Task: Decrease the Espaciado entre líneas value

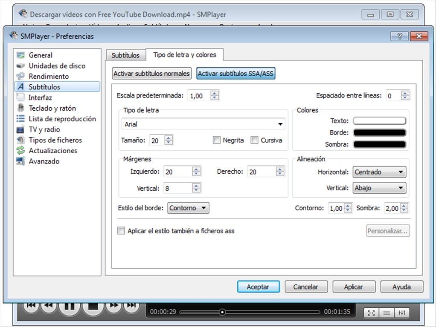Action: pyautogui.click(x=405, y=98)
